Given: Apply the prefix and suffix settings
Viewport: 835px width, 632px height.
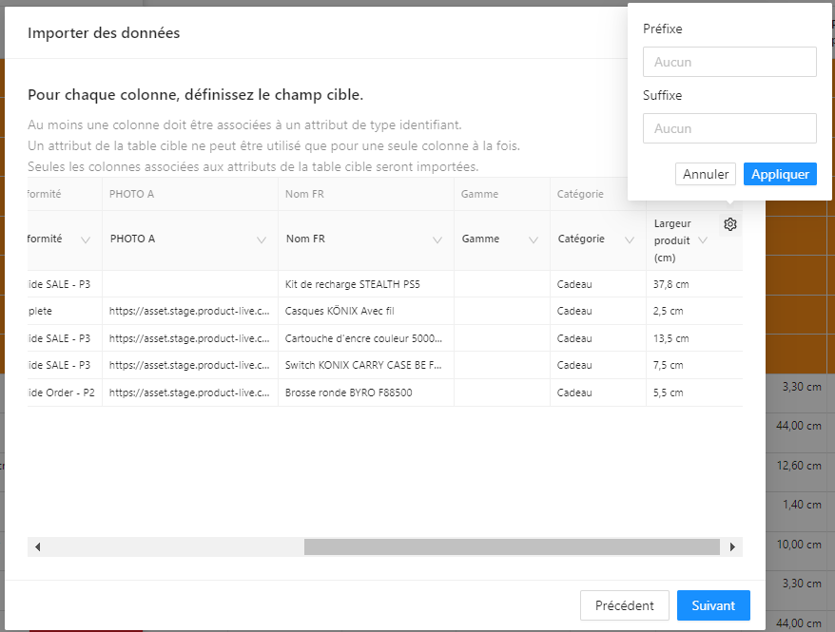Looking at the screenshot, I should tap(780, 174).
